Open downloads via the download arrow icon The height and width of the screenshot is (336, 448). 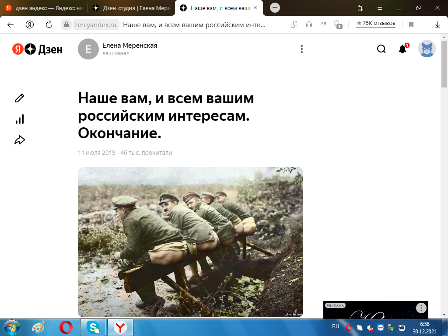click(437, 25)
